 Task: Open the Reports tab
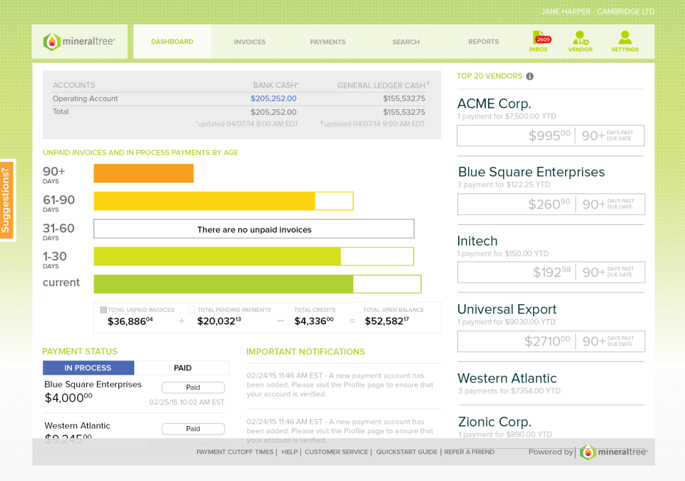pyautogui.click(x=484, y=41)
